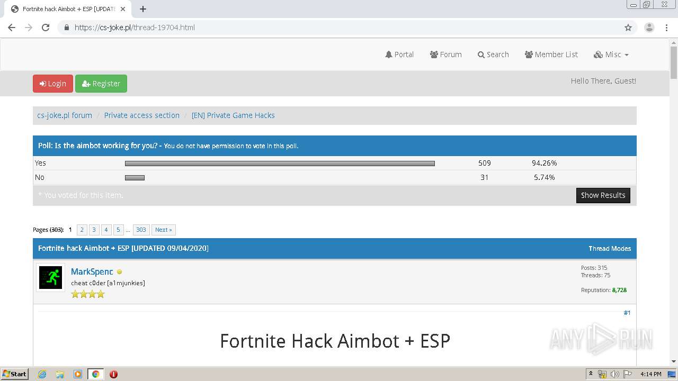Click the address bar URL field
Viewport: 678px width, 381px height.
click(339, 28)
